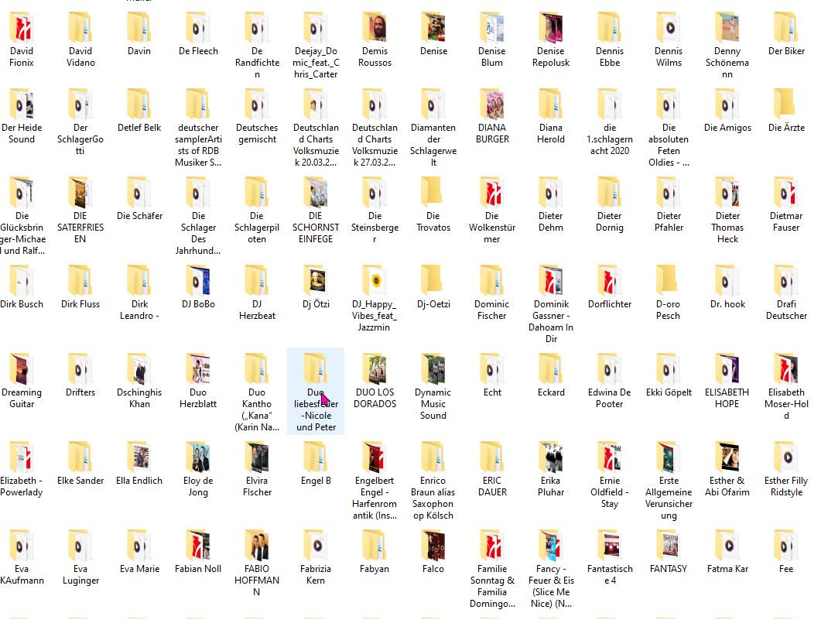Open the Eloy de Jong folder icon
The height and width of the screenshot is (620, 814).
pos(198,457)
